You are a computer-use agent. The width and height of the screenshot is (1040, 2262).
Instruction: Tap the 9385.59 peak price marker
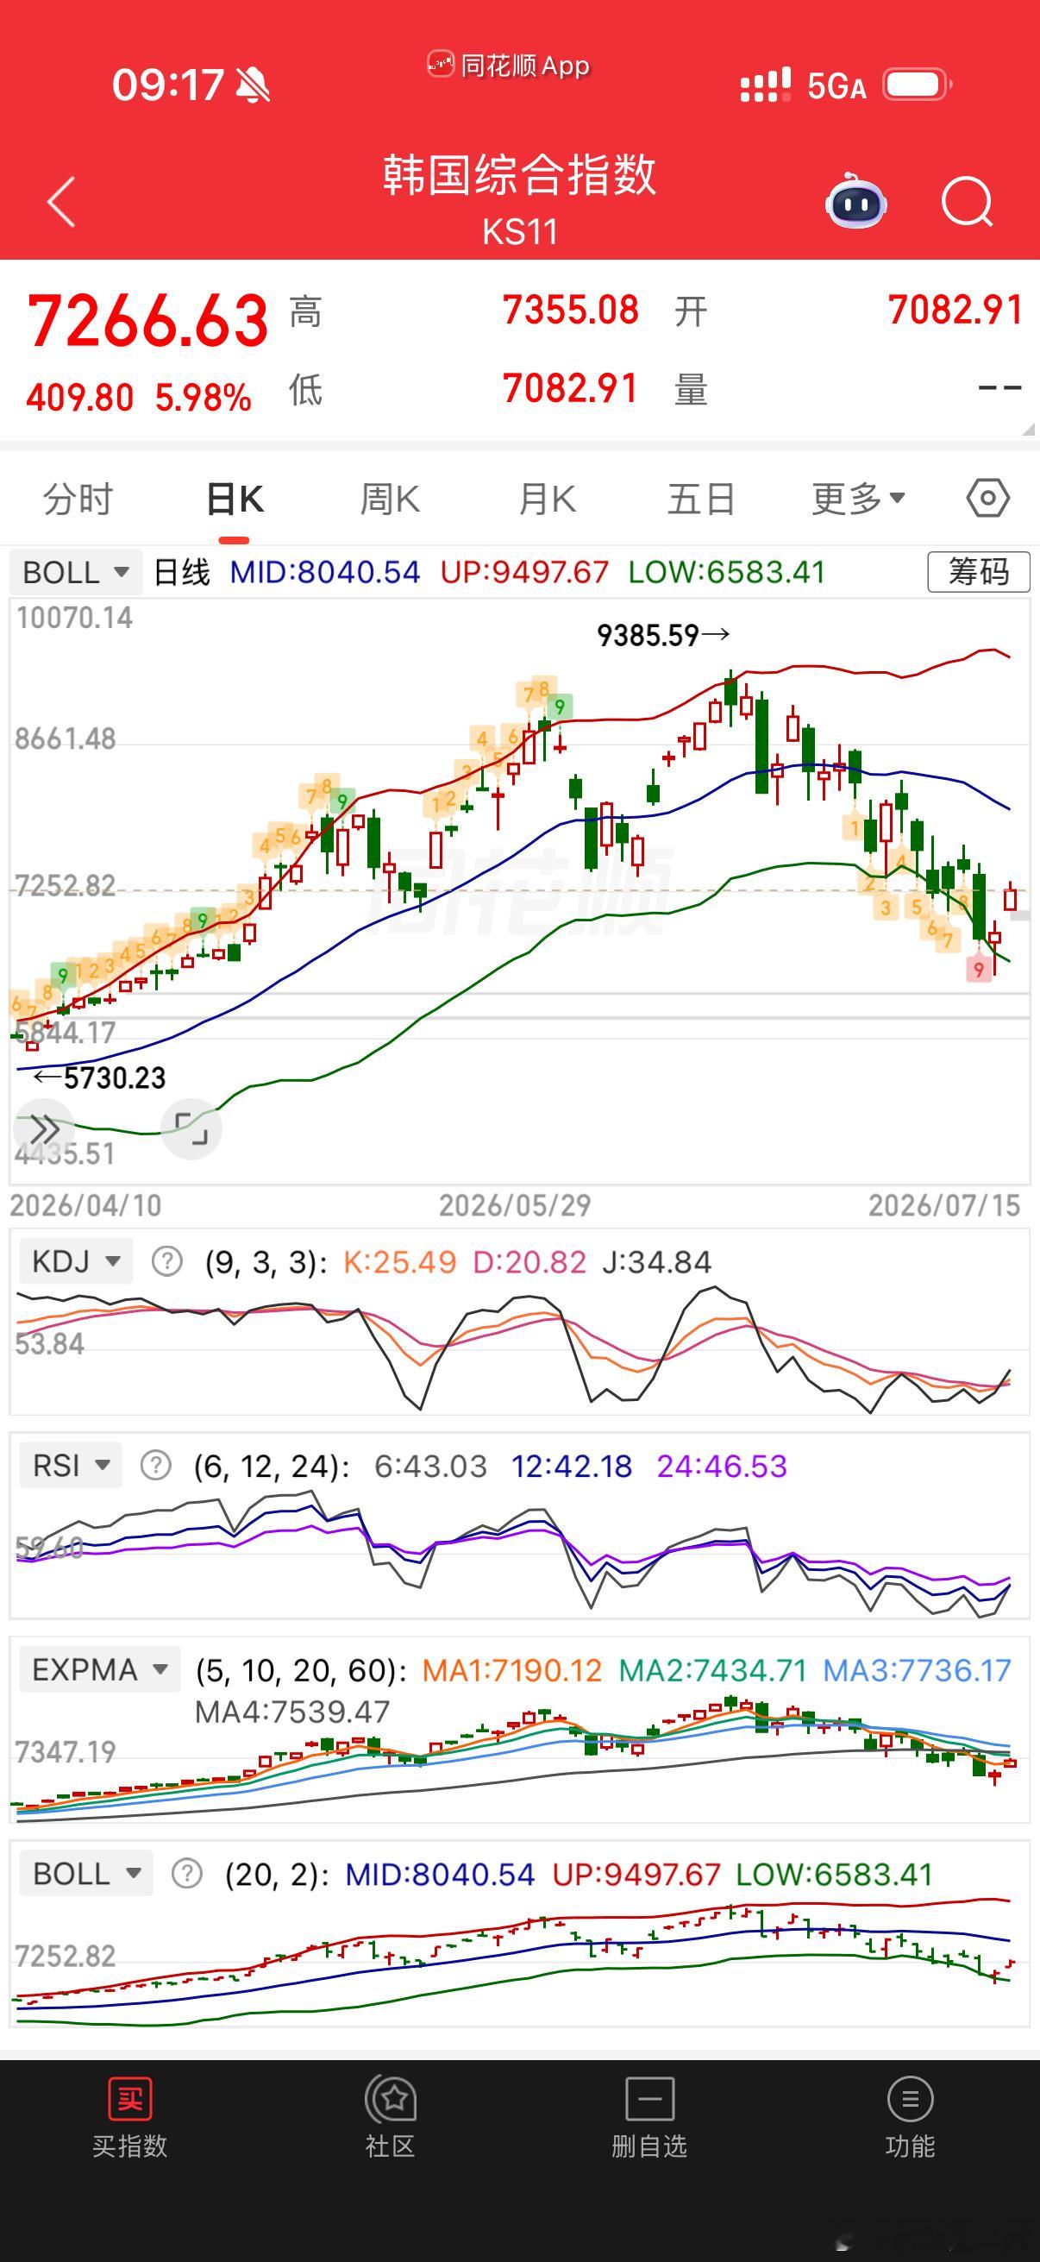[662, 634]
